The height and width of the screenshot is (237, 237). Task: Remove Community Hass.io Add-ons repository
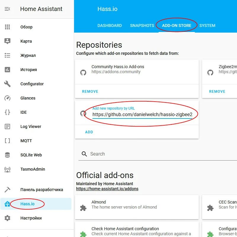tap(90, 92)
